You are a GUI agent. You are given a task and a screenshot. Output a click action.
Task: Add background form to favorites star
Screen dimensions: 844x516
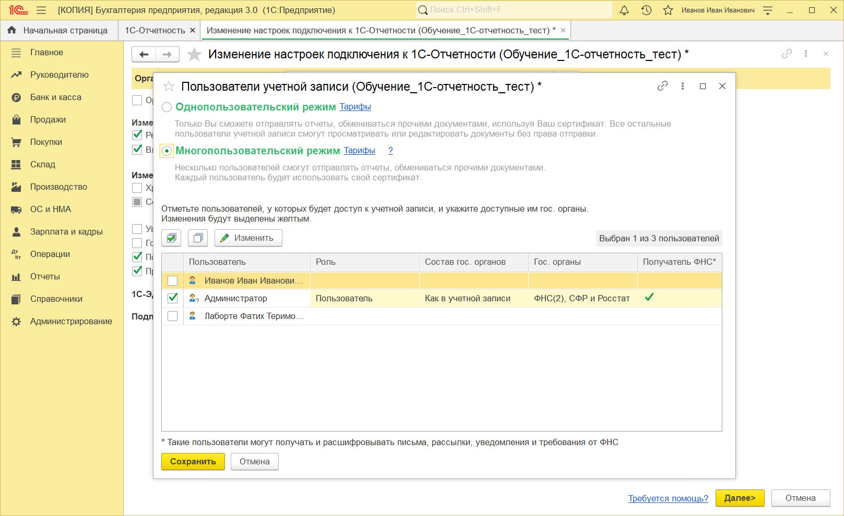194,54
